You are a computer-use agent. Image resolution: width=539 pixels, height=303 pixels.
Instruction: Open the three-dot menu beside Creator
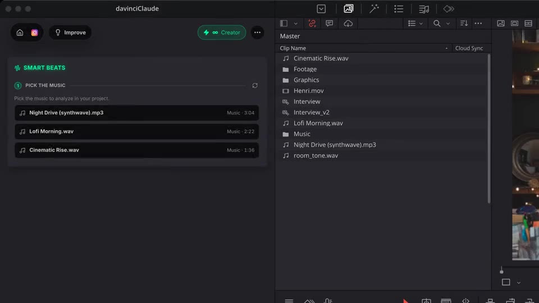coord(257,33)
